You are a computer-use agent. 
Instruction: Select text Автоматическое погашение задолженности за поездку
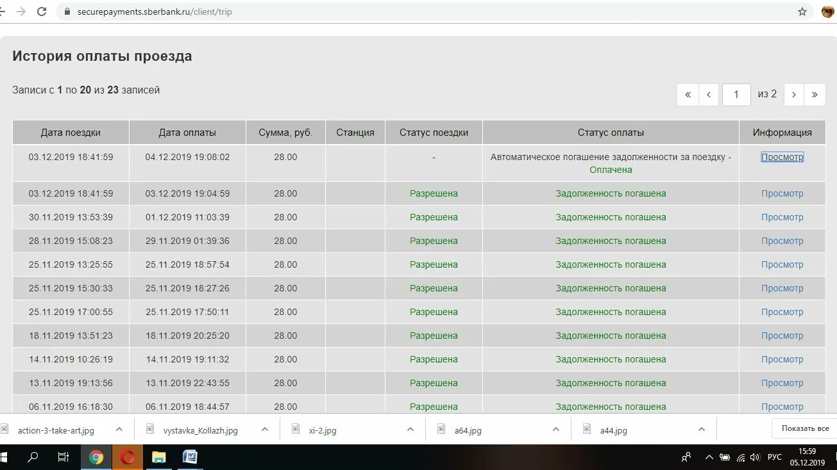607,157
